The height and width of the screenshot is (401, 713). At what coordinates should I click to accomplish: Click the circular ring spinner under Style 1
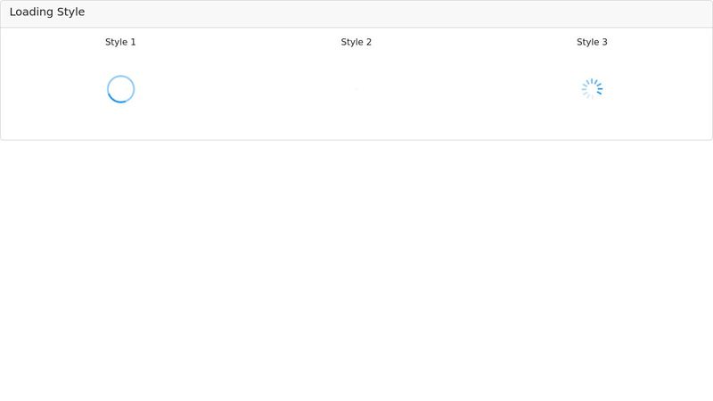click(x=120, y=89)
